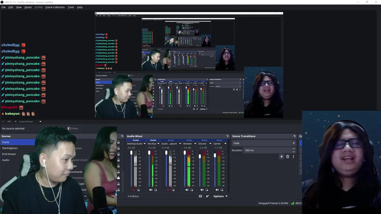The width and height of the screenshot is (381, 214).
Task: Switch audio mixer layout with the layout icon
Action: click(x=200, y=196)
